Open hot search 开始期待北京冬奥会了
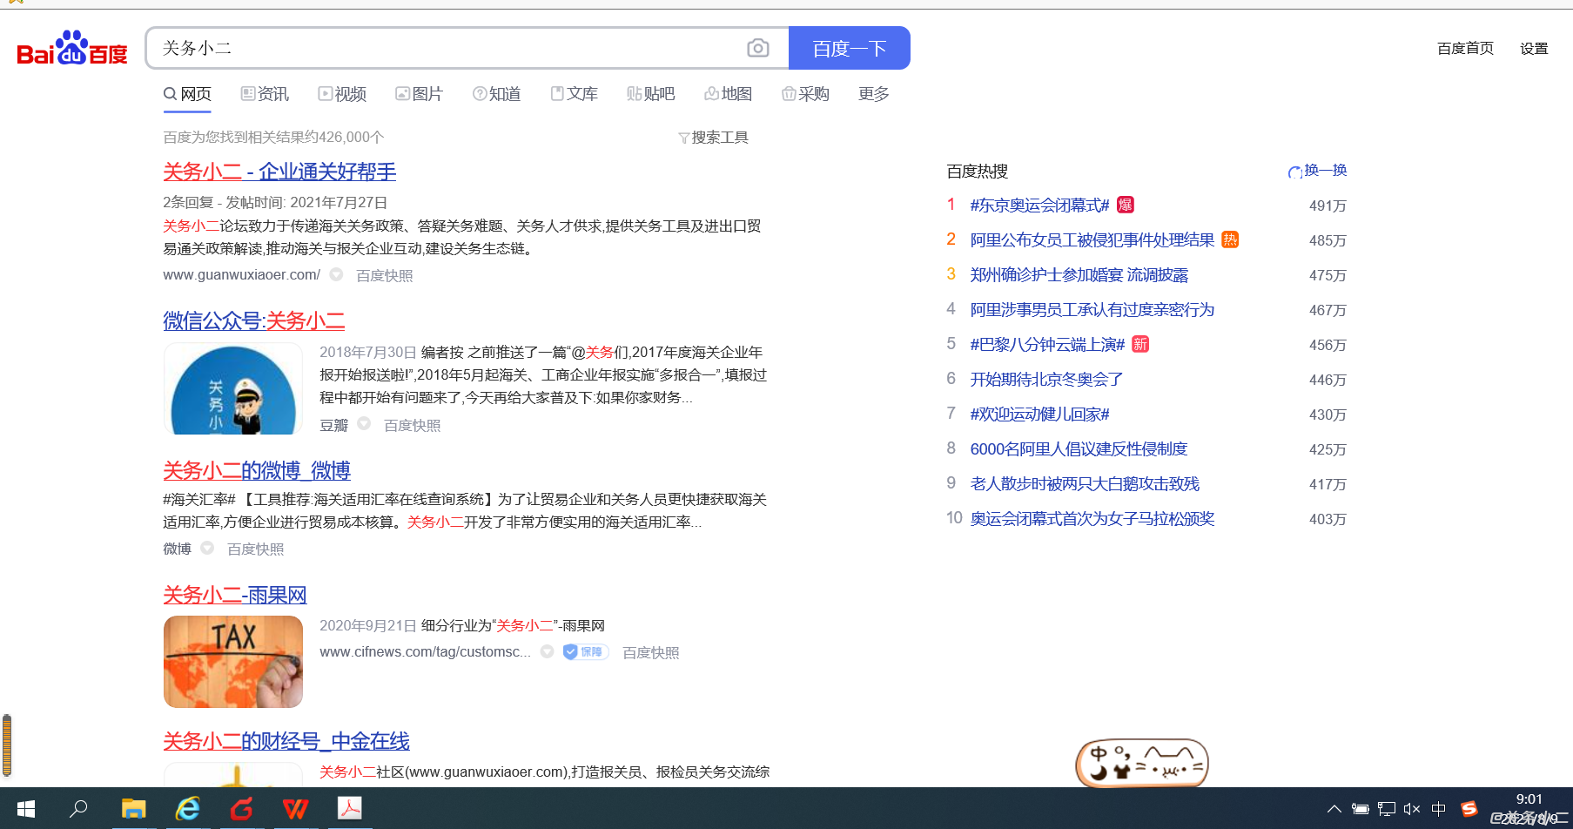 click(1047, 380)
